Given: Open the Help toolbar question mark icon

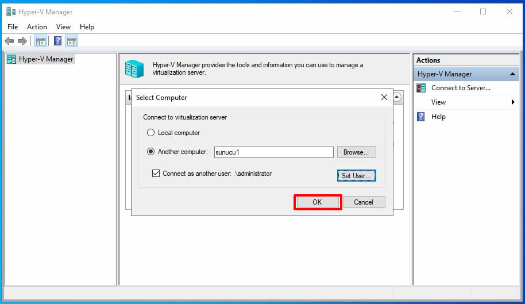Looking at the screenshot, I should (57, 41).
